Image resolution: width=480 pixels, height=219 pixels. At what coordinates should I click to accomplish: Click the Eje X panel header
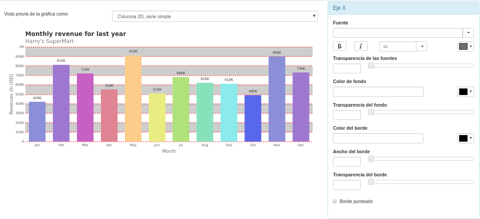pos(403,8)
